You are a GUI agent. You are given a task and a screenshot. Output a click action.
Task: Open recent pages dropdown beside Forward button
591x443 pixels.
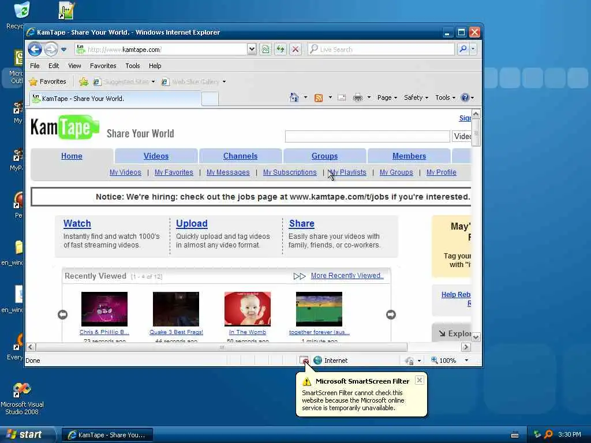63,50
